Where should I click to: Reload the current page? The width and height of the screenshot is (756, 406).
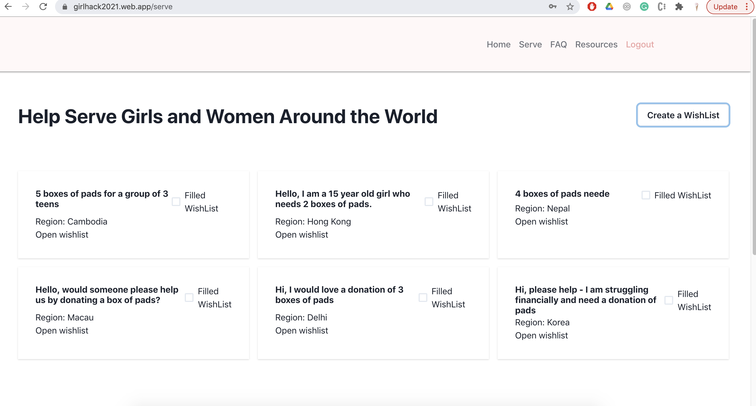(x=43, y=7)
